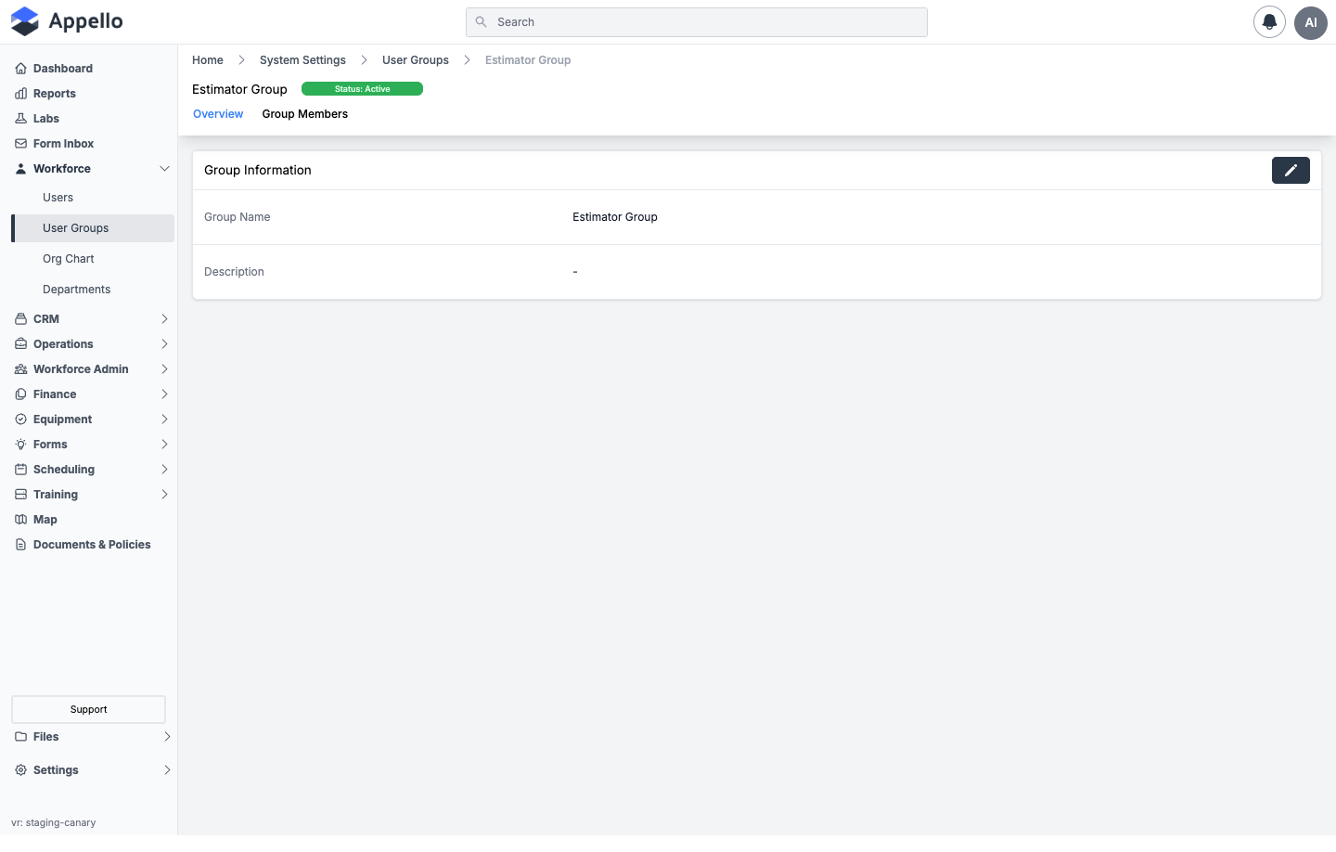
Task: Click the Support button
Action: pos(88,709)
